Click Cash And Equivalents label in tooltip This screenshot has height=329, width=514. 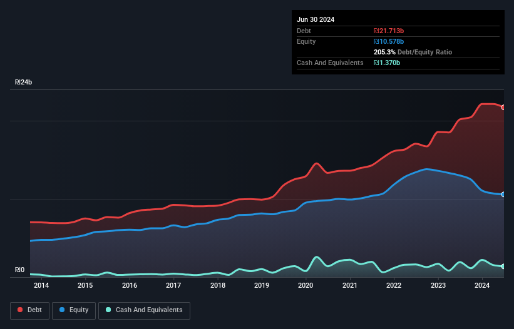pos(330,63)
